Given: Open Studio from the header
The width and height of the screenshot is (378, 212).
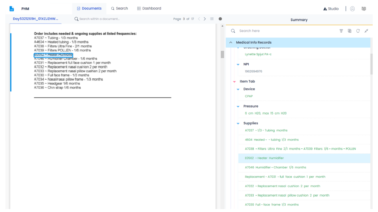Looking at the screenshot, I should coord(331,9).
